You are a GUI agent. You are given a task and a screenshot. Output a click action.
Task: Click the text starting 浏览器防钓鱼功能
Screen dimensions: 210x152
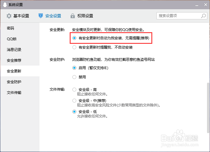point(113,59)
